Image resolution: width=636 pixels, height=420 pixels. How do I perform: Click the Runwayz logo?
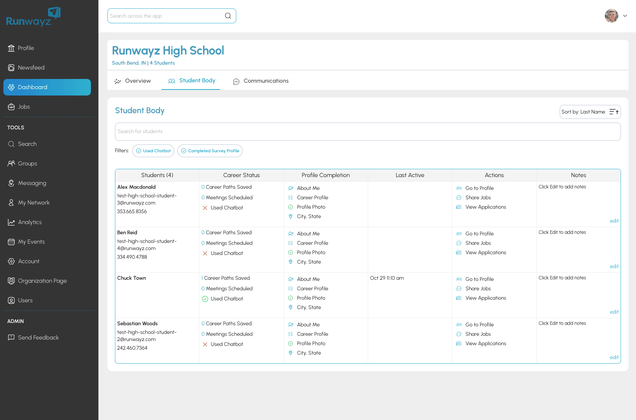pos(33,17)
